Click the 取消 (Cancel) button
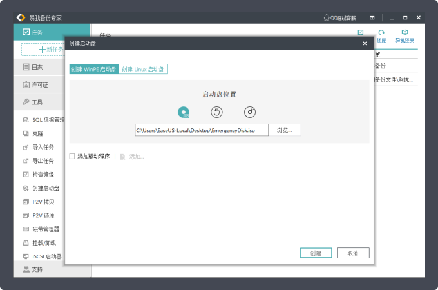The width and height of the screenshot is (438, 290). pos(352,253)
